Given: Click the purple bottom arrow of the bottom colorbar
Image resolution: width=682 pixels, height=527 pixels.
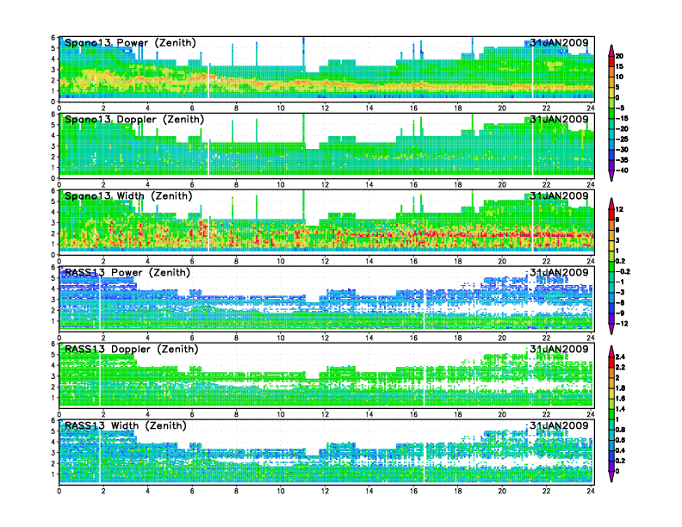Looking at the screenshot, I should click(611, 476).
